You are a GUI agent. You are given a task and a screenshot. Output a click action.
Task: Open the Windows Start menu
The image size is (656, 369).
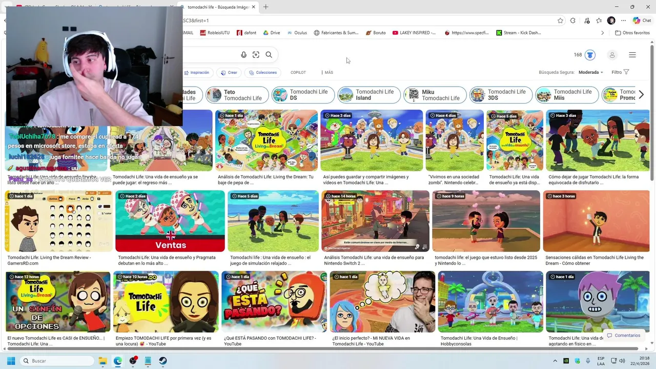tap(11, 361)
